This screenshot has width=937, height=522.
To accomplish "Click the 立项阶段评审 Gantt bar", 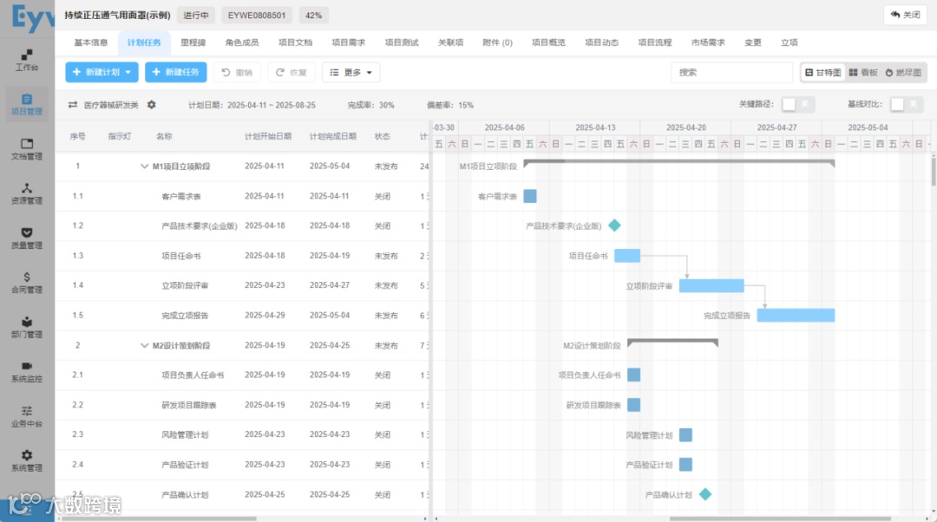I will (711, 285).
